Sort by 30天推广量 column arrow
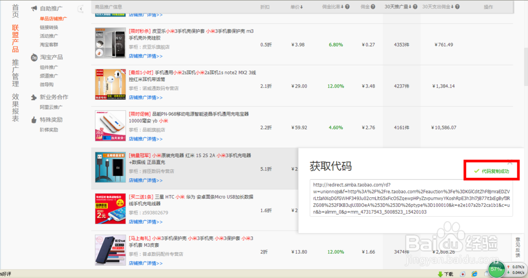The image size is (528, 278). (410, 7)
